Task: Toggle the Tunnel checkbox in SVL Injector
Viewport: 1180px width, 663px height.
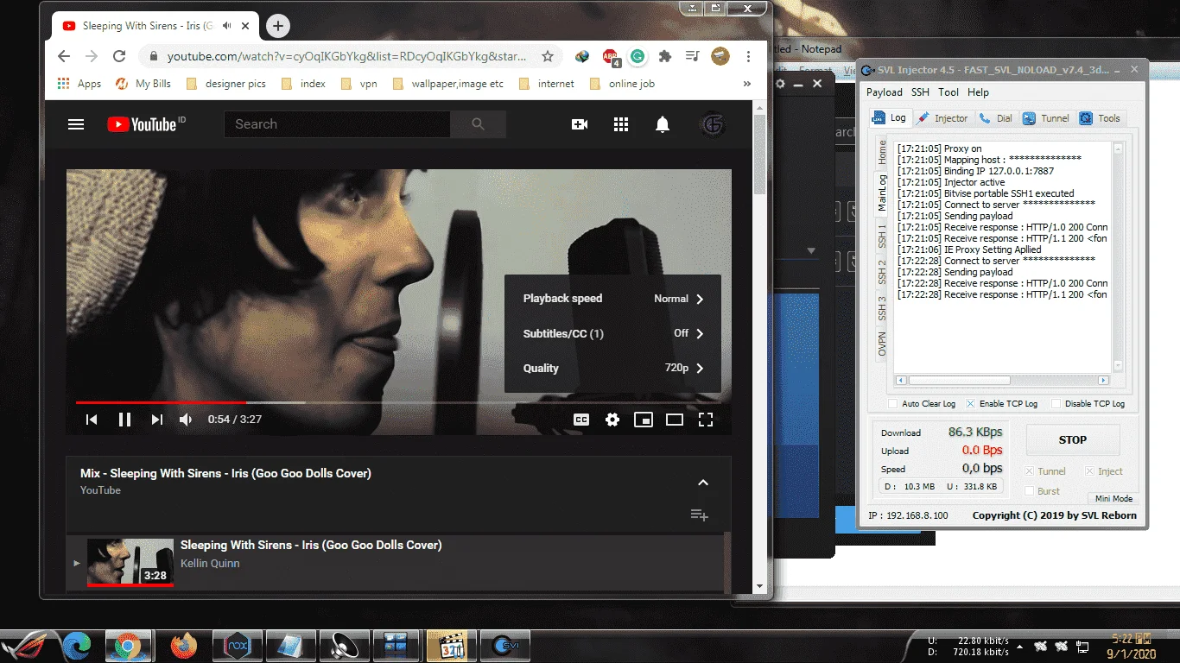Action: [1029, 471]
